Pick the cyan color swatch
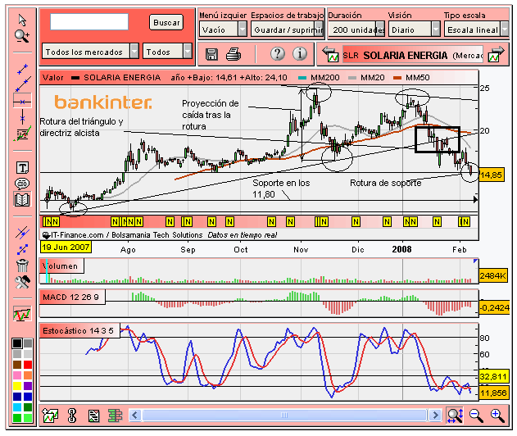This screenshot has width=517, height=436. pos(17,407)
